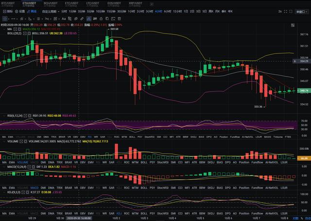Viewport: 311px width, 221px height.
Task: Switch to the BCH/USDT tab
Action: point(51,4)
